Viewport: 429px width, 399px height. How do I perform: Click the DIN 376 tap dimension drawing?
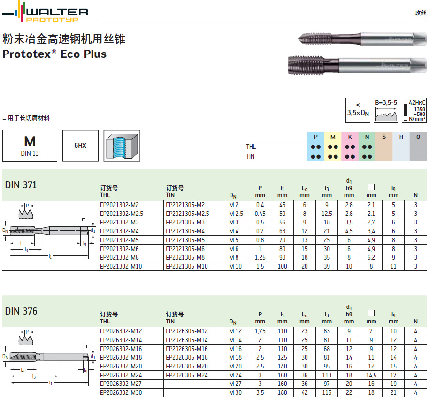point(50,365)
